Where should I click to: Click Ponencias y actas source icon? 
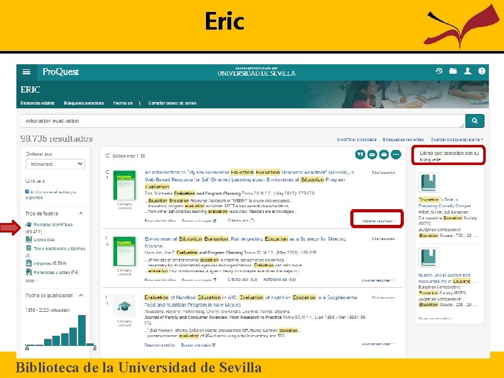click(x=28, y=272)
